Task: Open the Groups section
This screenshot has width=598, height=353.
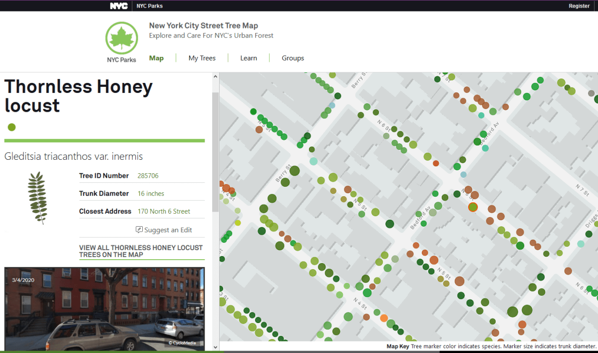Action: 293,58
